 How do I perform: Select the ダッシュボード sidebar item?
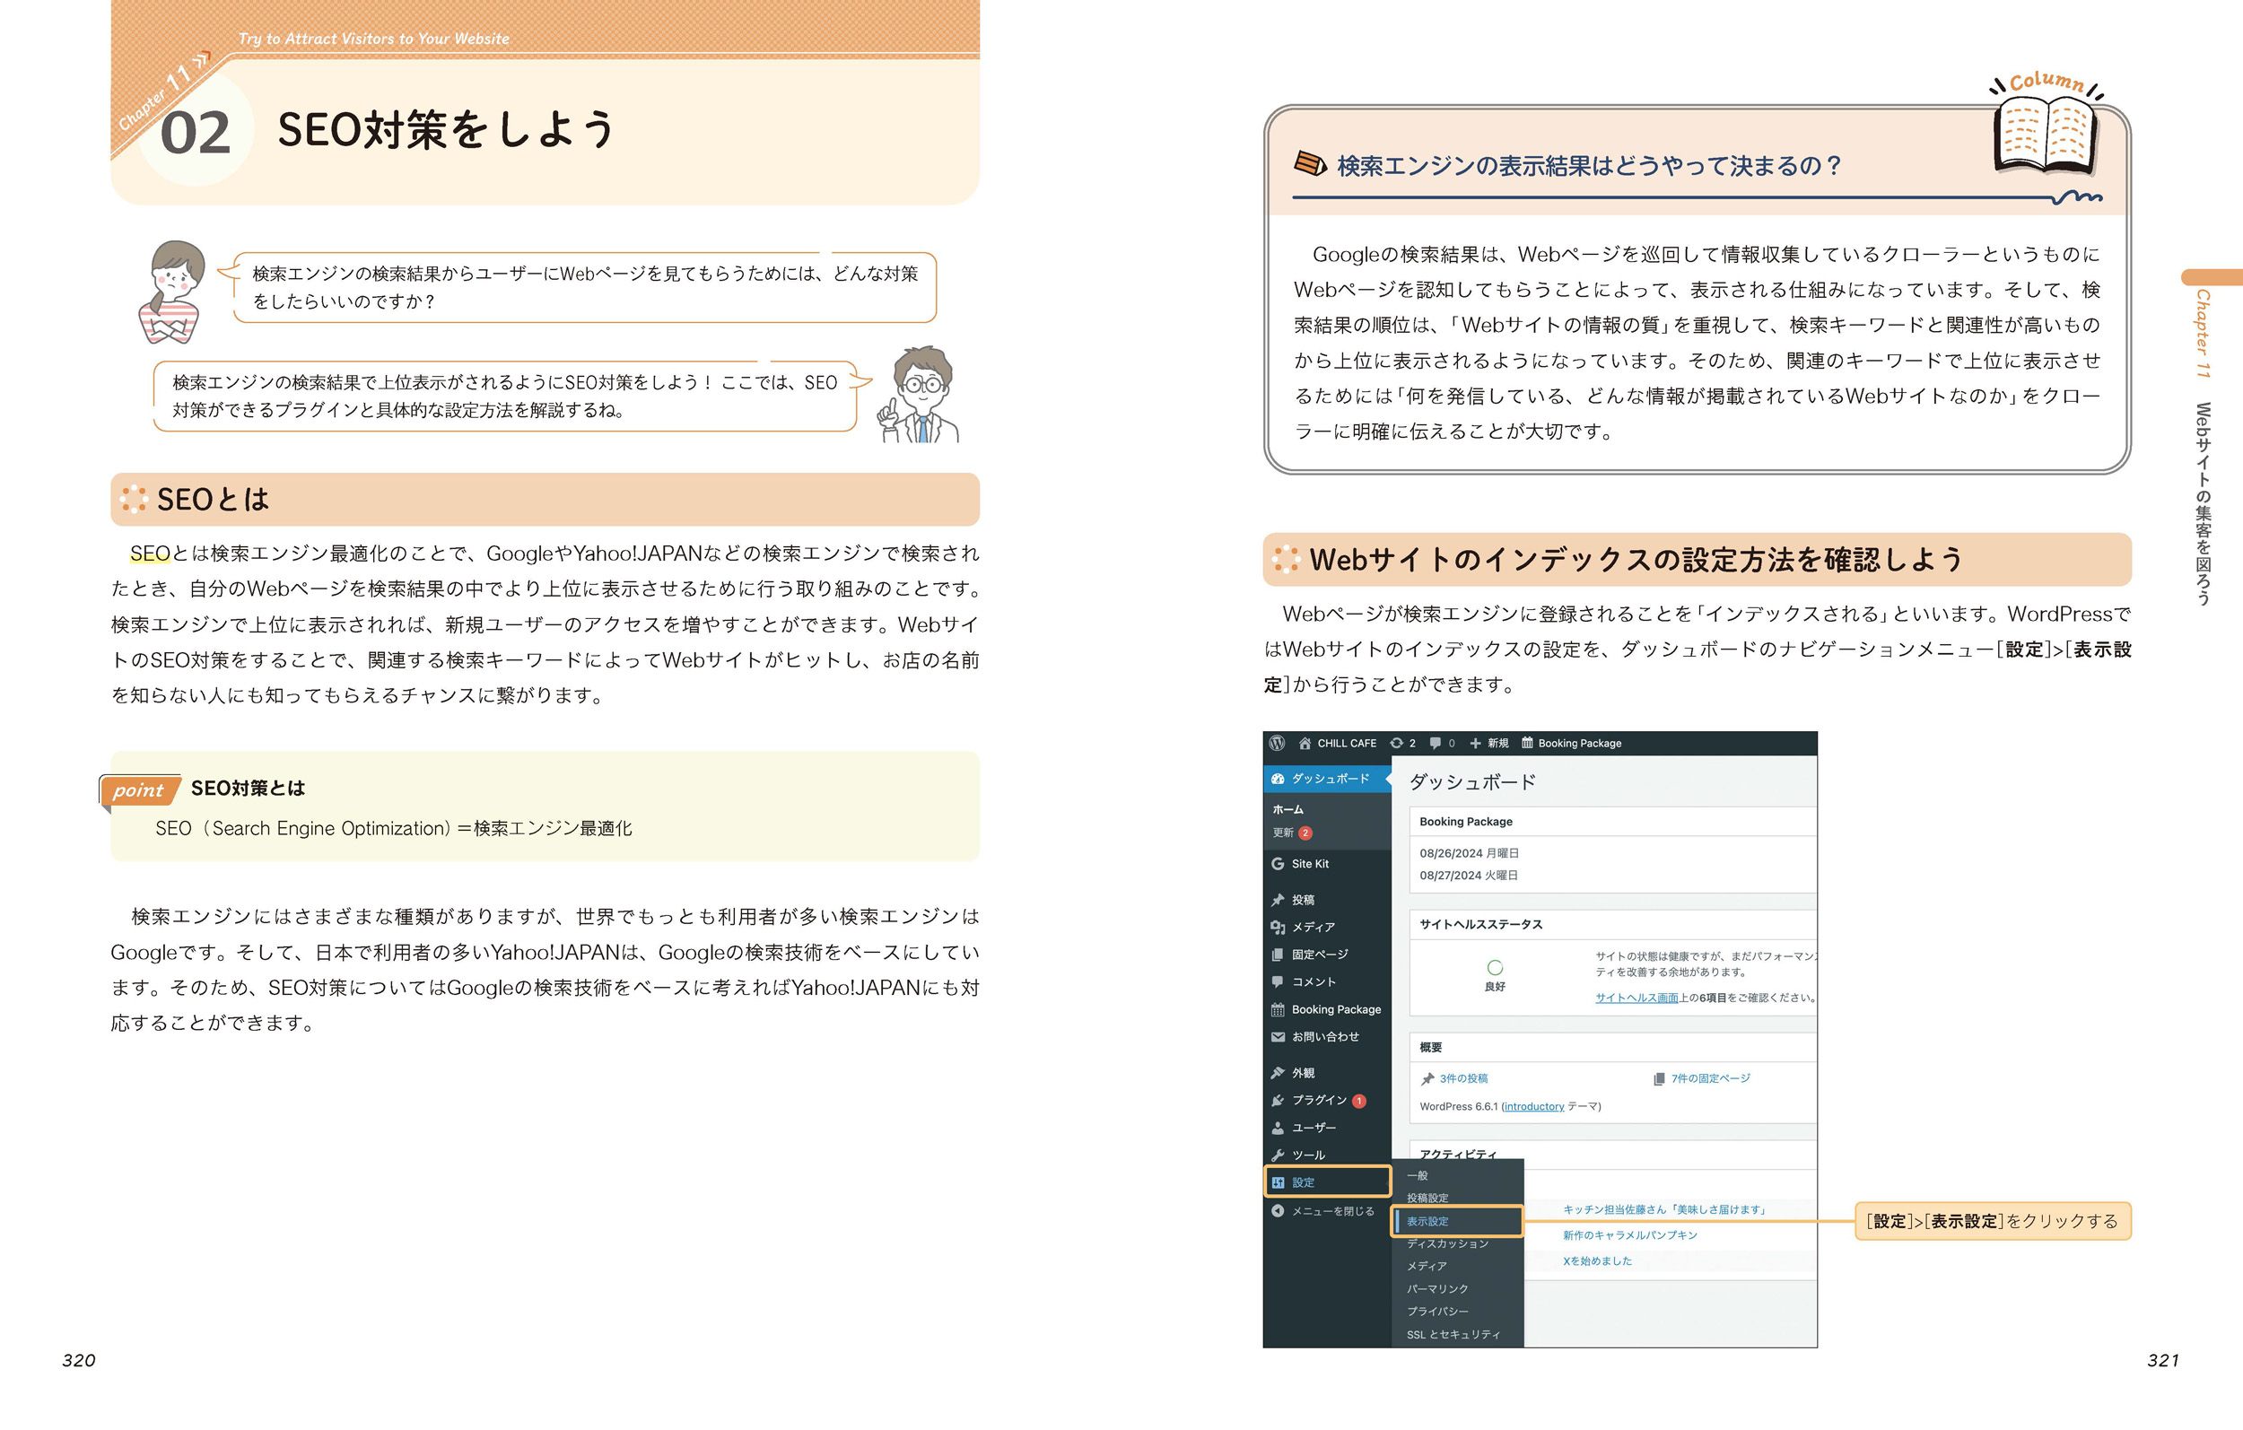[x=1326, y=778]
